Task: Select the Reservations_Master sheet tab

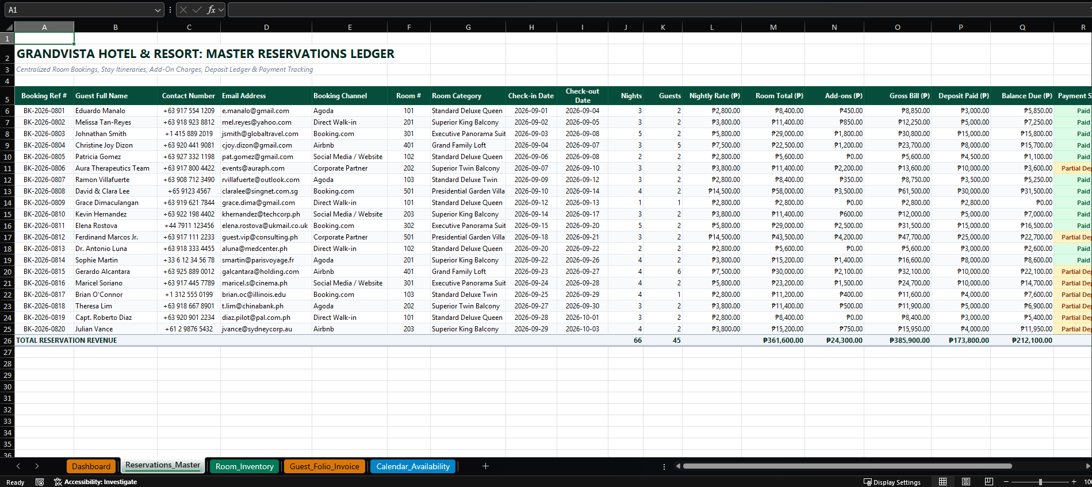Action: tap(163, 465)
